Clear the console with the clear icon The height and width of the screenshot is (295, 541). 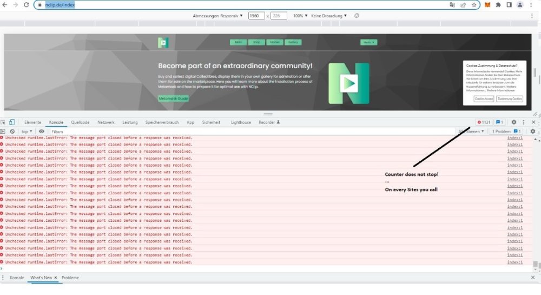pos(12,132)
